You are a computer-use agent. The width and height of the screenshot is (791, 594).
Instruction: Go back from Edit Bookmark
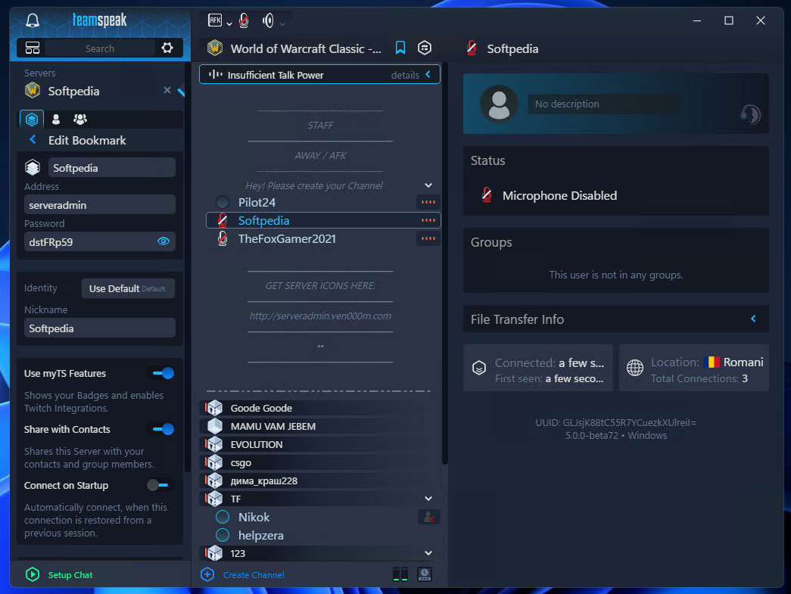click(33, 140)
